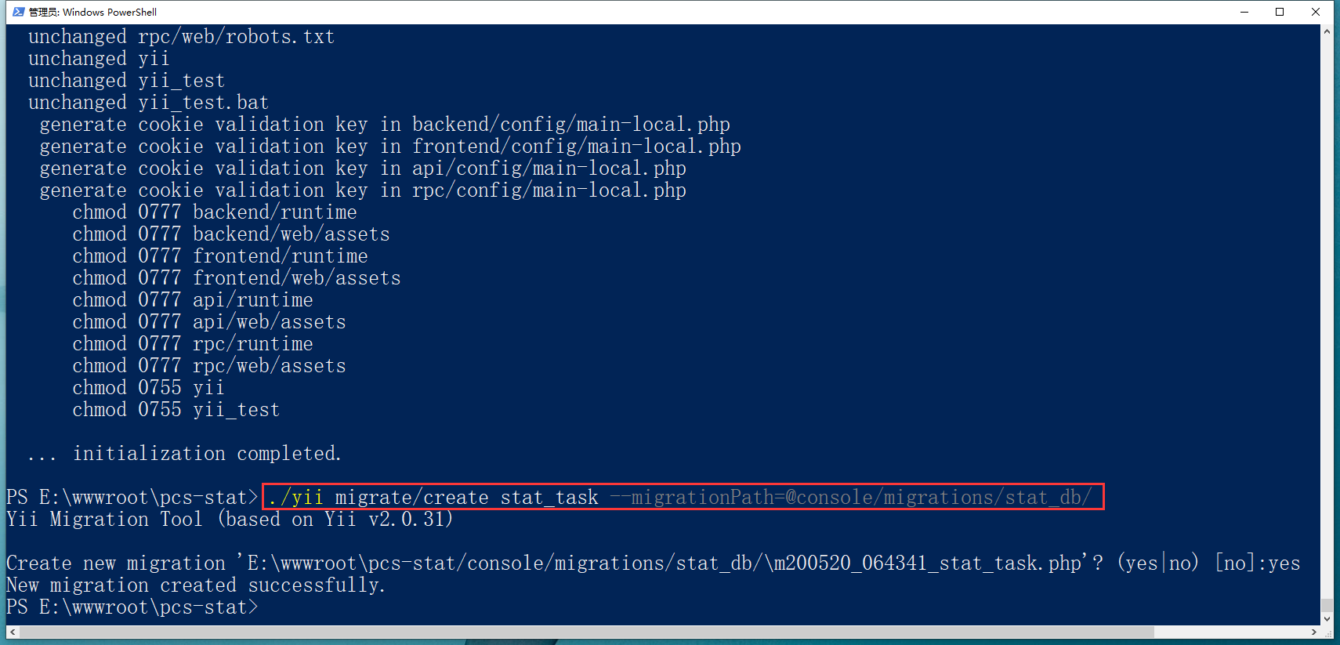Click the horizontal scrollbar right arrow

(x=1314, y=632)
